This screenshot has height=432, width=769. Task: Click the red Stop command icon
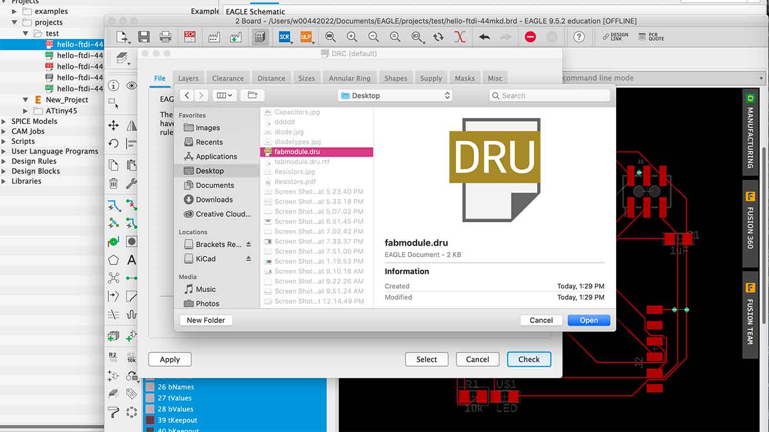(530, 37)
